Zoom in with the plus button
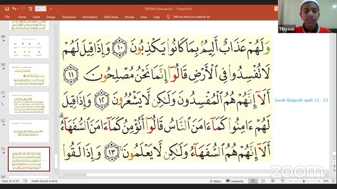 (319, 181)
